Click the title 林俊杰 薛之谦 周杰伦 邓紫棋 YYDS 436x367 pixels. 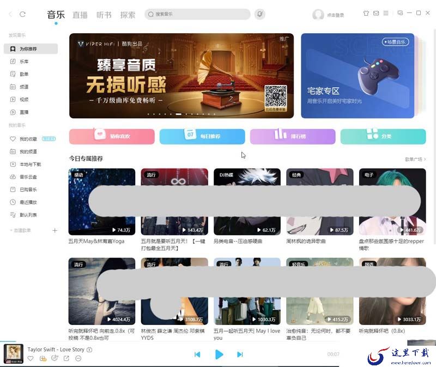pyautogui.click(x=173, y=334)
